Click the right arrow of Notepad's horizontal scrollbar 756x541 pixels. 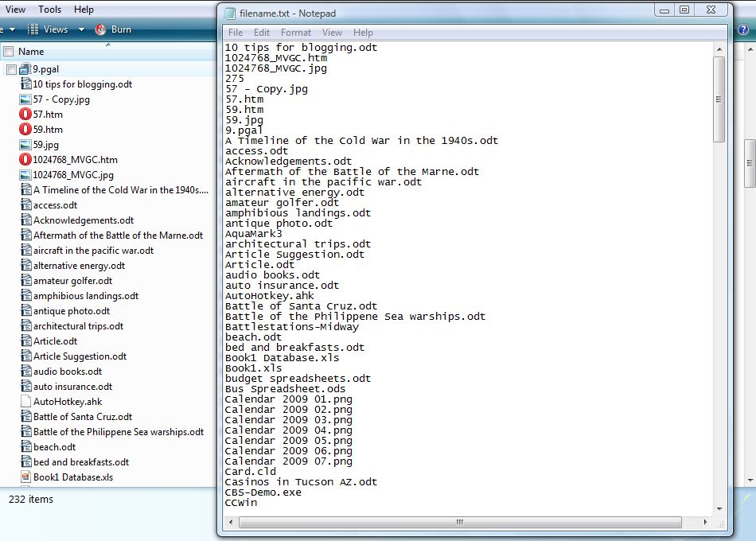703,523
